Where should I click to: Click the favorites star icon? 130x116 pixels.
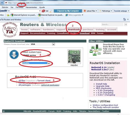8,15
